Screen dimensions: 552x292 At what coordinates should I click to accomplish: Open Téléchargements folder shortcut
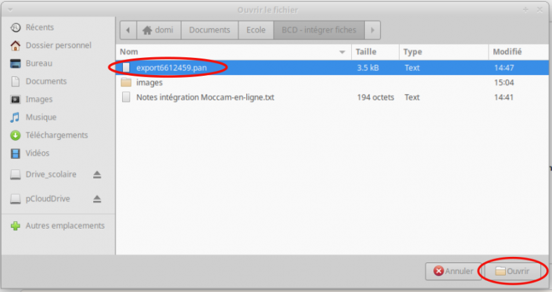[57, 135]
